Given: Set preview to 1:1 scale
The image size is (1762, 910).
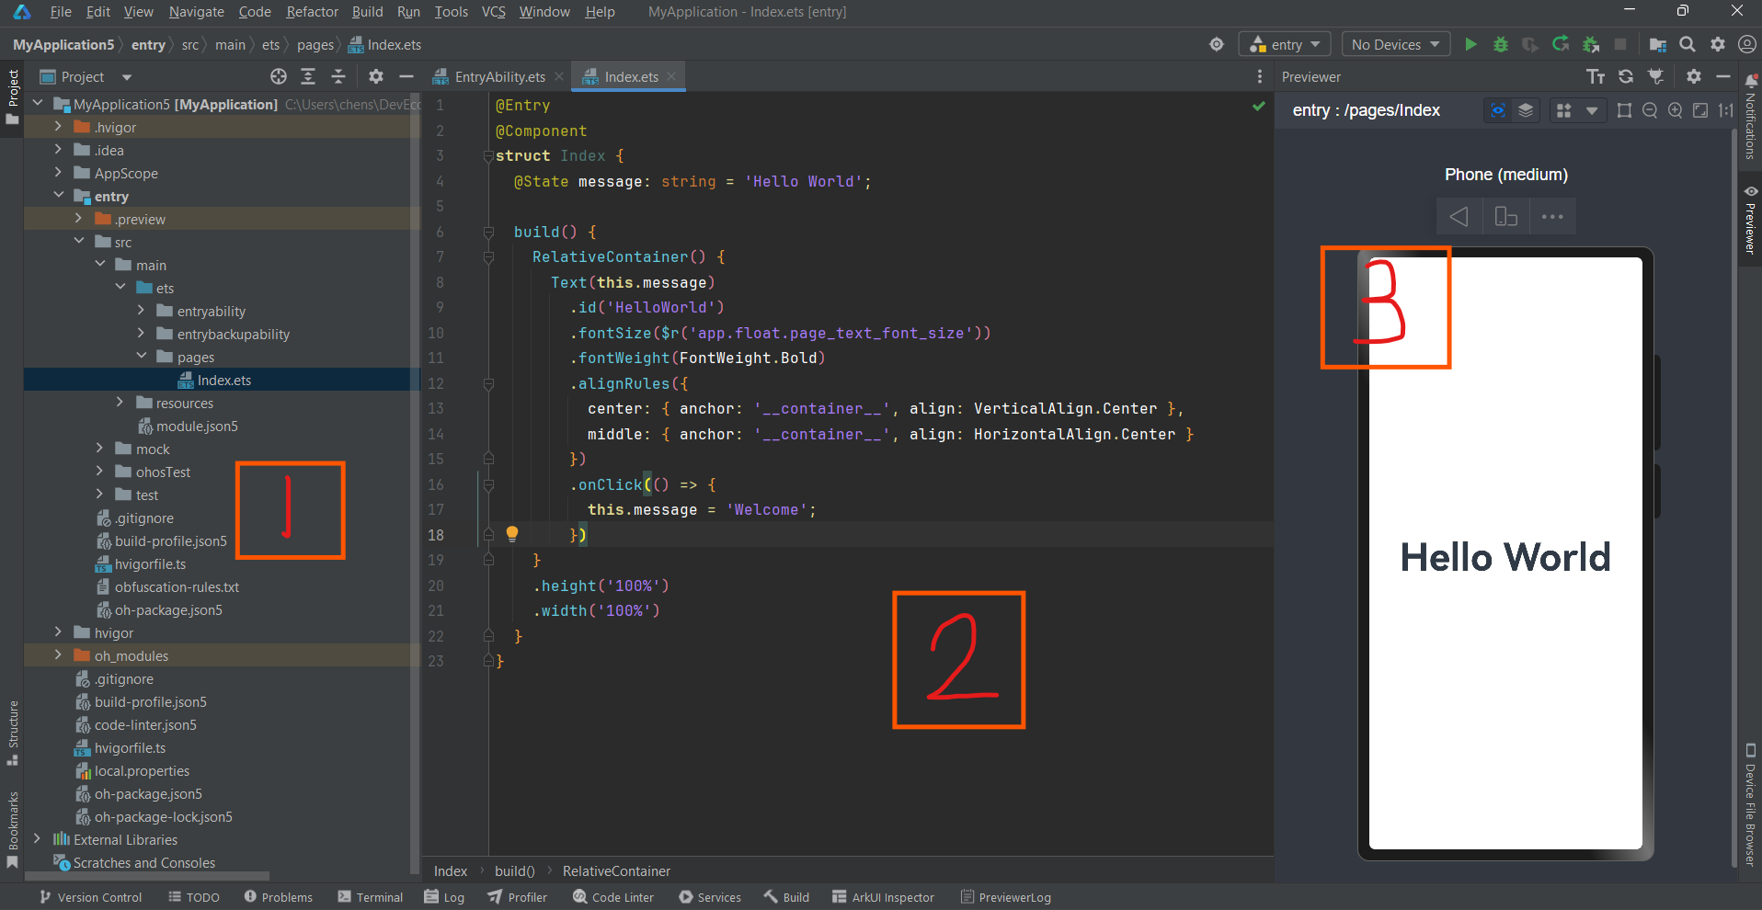Looking at the screenshot, I should (x=1725, y=110).
